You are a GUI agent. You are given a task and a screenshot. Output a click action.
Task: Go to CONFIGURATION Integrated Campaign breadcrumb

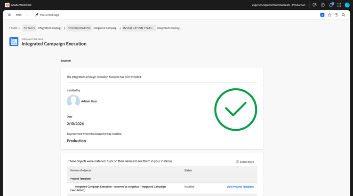tap(92, 28)
